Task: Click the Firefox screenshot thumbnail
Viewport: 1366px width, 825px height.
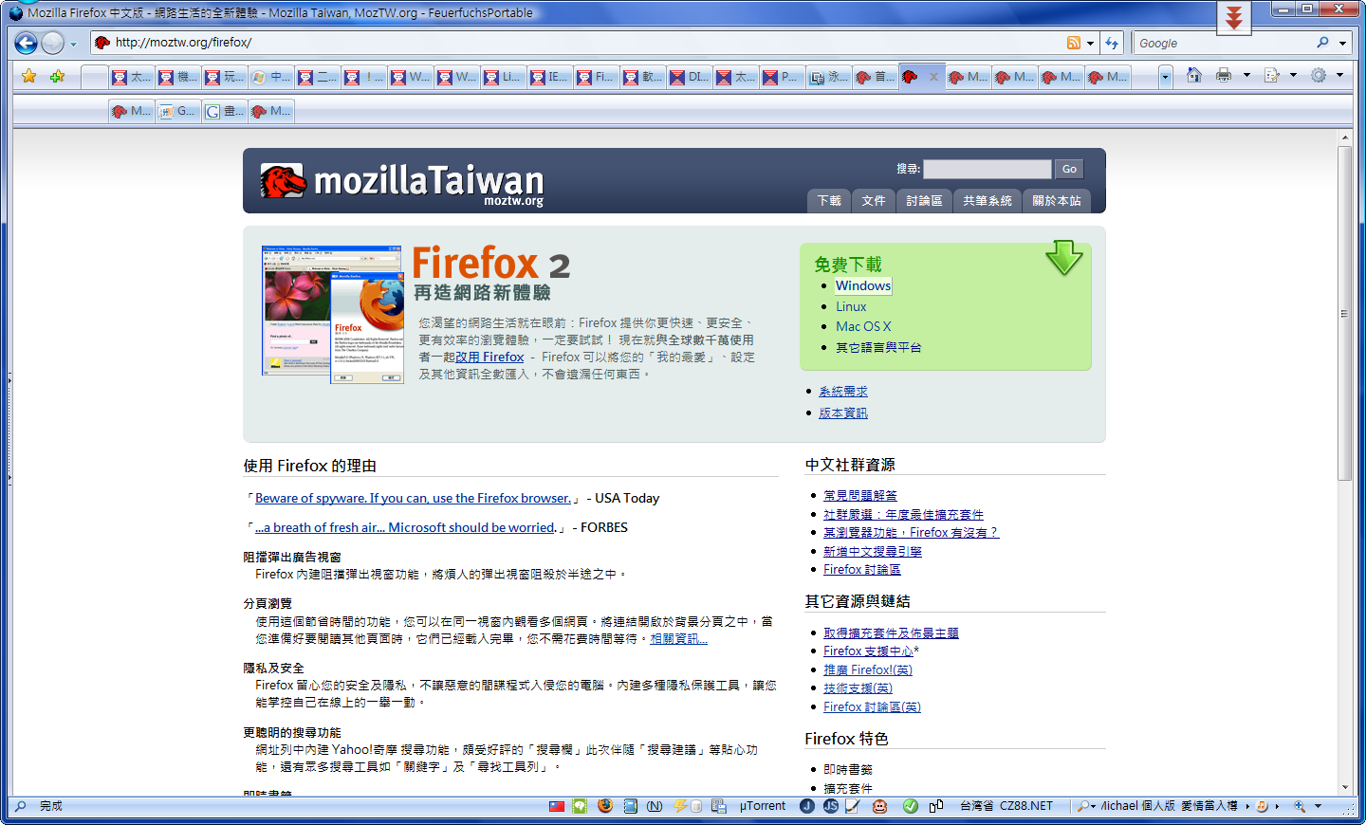Action: click(333, 314)
